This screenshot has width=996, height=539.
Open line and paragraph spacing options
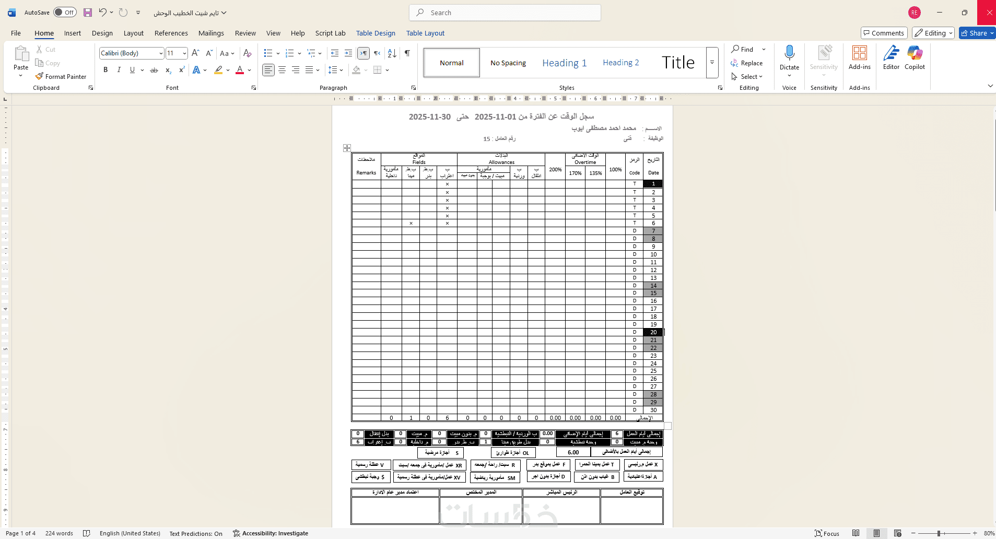(335, 70)
